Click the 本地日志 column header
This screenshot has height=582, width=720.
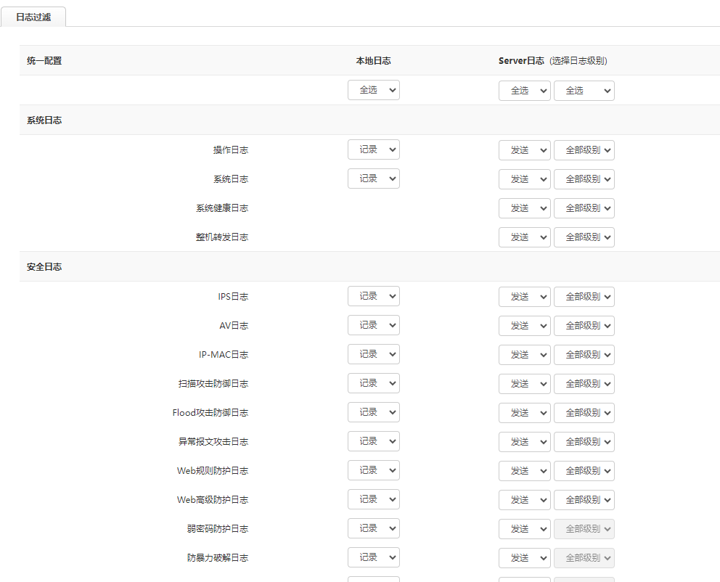click(373, 60)
